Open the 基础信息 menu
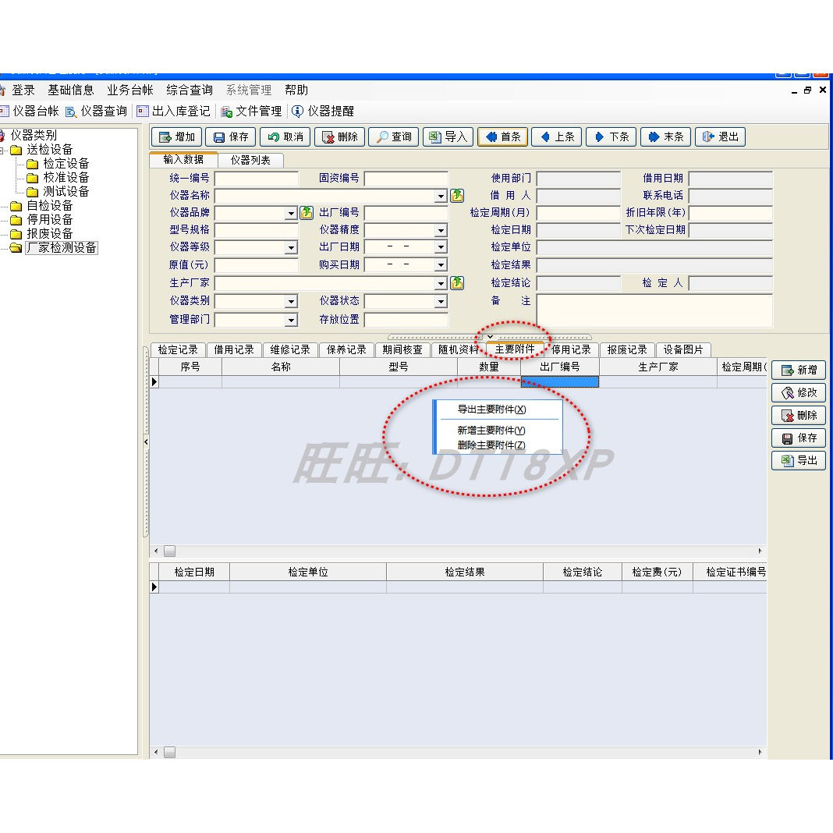The image size is (833, 833). coord(71,90)
